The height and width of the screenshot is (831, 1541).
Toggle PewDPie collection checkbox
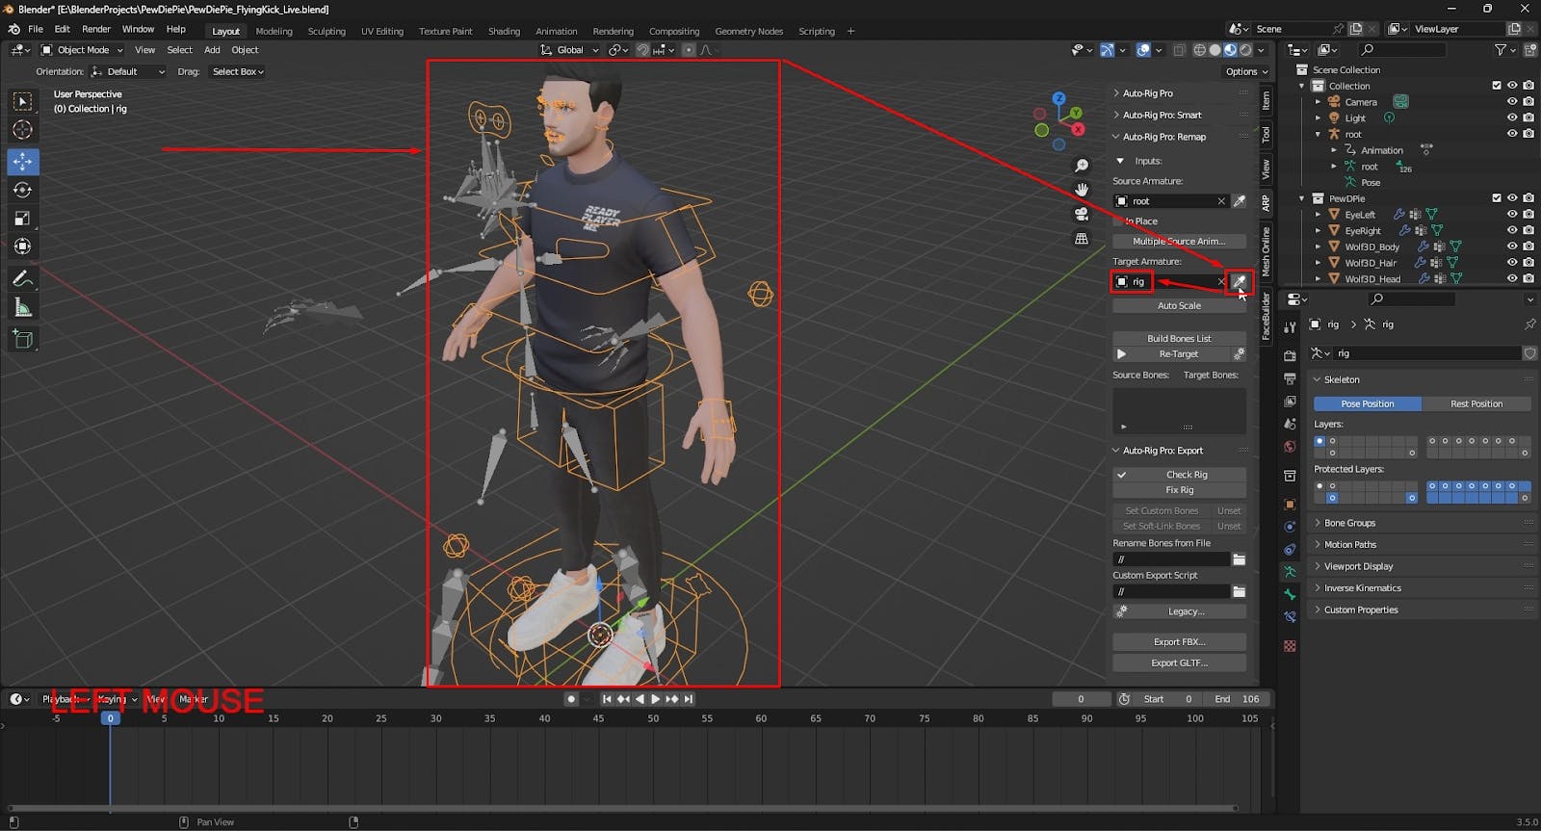(1497, 198)
